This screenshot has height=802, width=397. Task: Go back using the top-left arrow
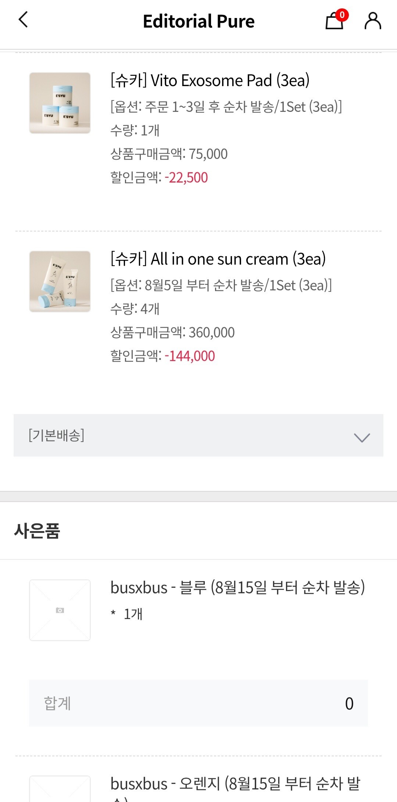pos(23,20)
